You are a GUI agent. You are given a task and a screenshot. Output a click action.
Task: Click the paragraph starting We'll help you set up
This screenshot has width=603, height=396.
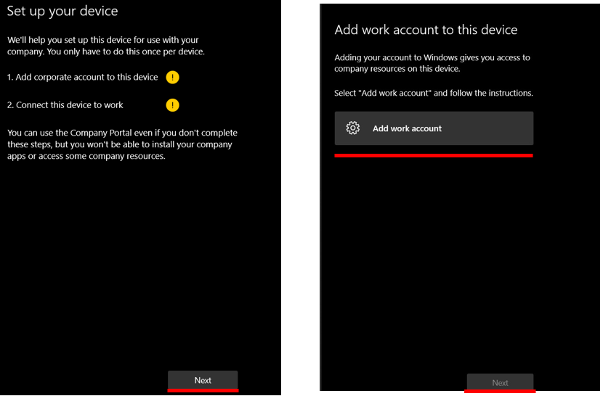pyautogui.click(x=105, y=46)
